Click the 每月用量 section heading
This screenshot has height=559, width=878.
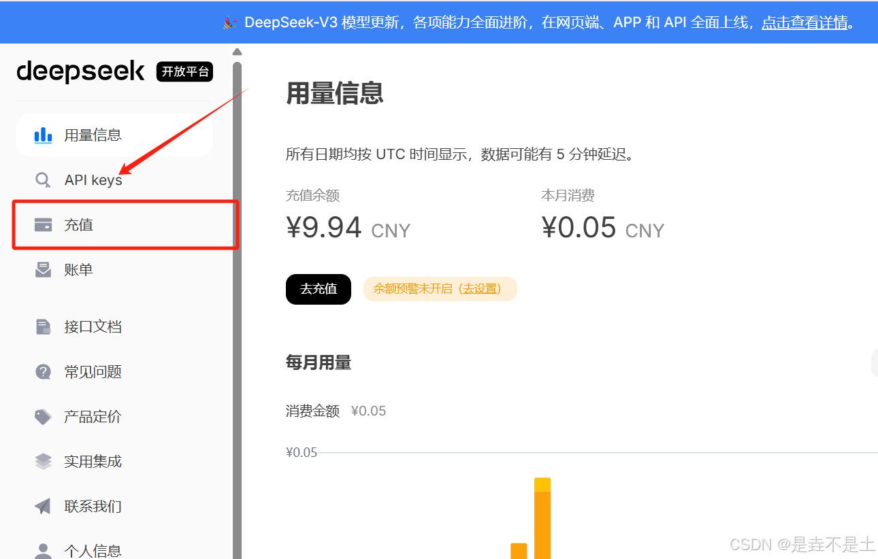pos(319,363)
